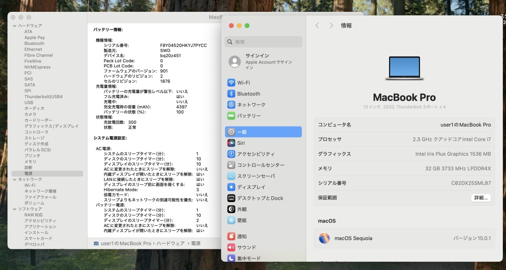Select アプリケーション under ソフトウェア
506x270 pixels.
pyautogui.click(x=40, y=227)
